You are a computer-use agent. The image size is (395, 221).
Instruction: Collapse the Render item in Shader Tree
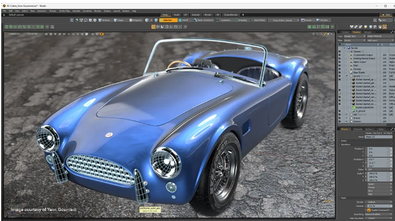pos(345,48)
